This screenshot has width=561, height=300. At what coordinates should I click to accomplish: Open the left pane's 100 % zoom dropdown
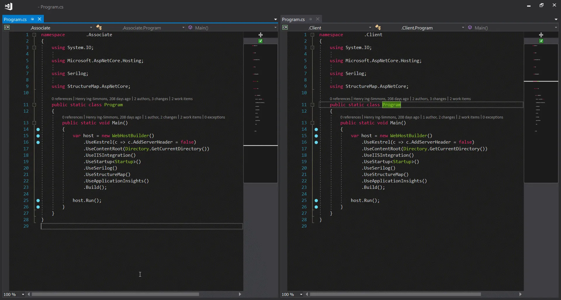click(x=23, y=294)
